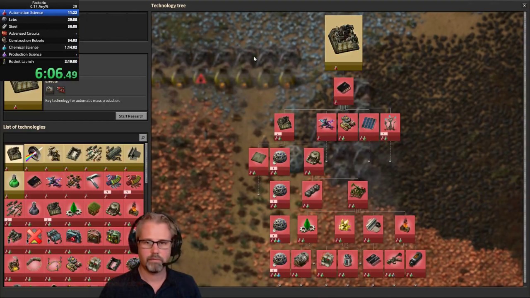Screen dimensions: 530x298
Task: Click the technology list search magnifier icon
Action: 143,137
